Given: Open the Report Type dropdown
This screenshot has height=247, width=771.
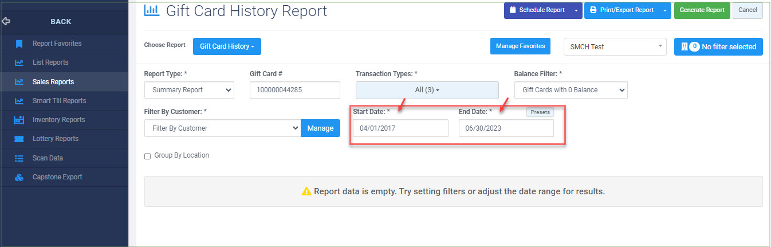Looking at the screenshot, I should pos(189,90).
